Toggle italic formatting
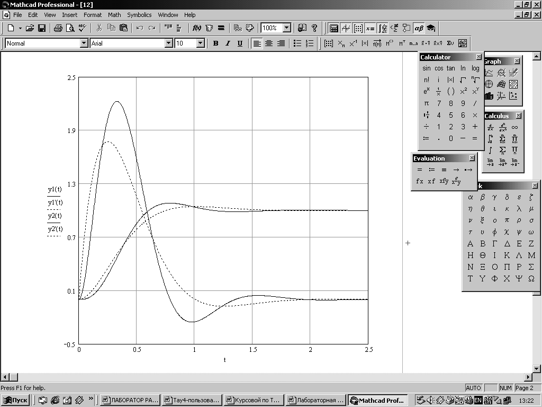This screenshot has height=407, width=542. click(x=228, y=43)
